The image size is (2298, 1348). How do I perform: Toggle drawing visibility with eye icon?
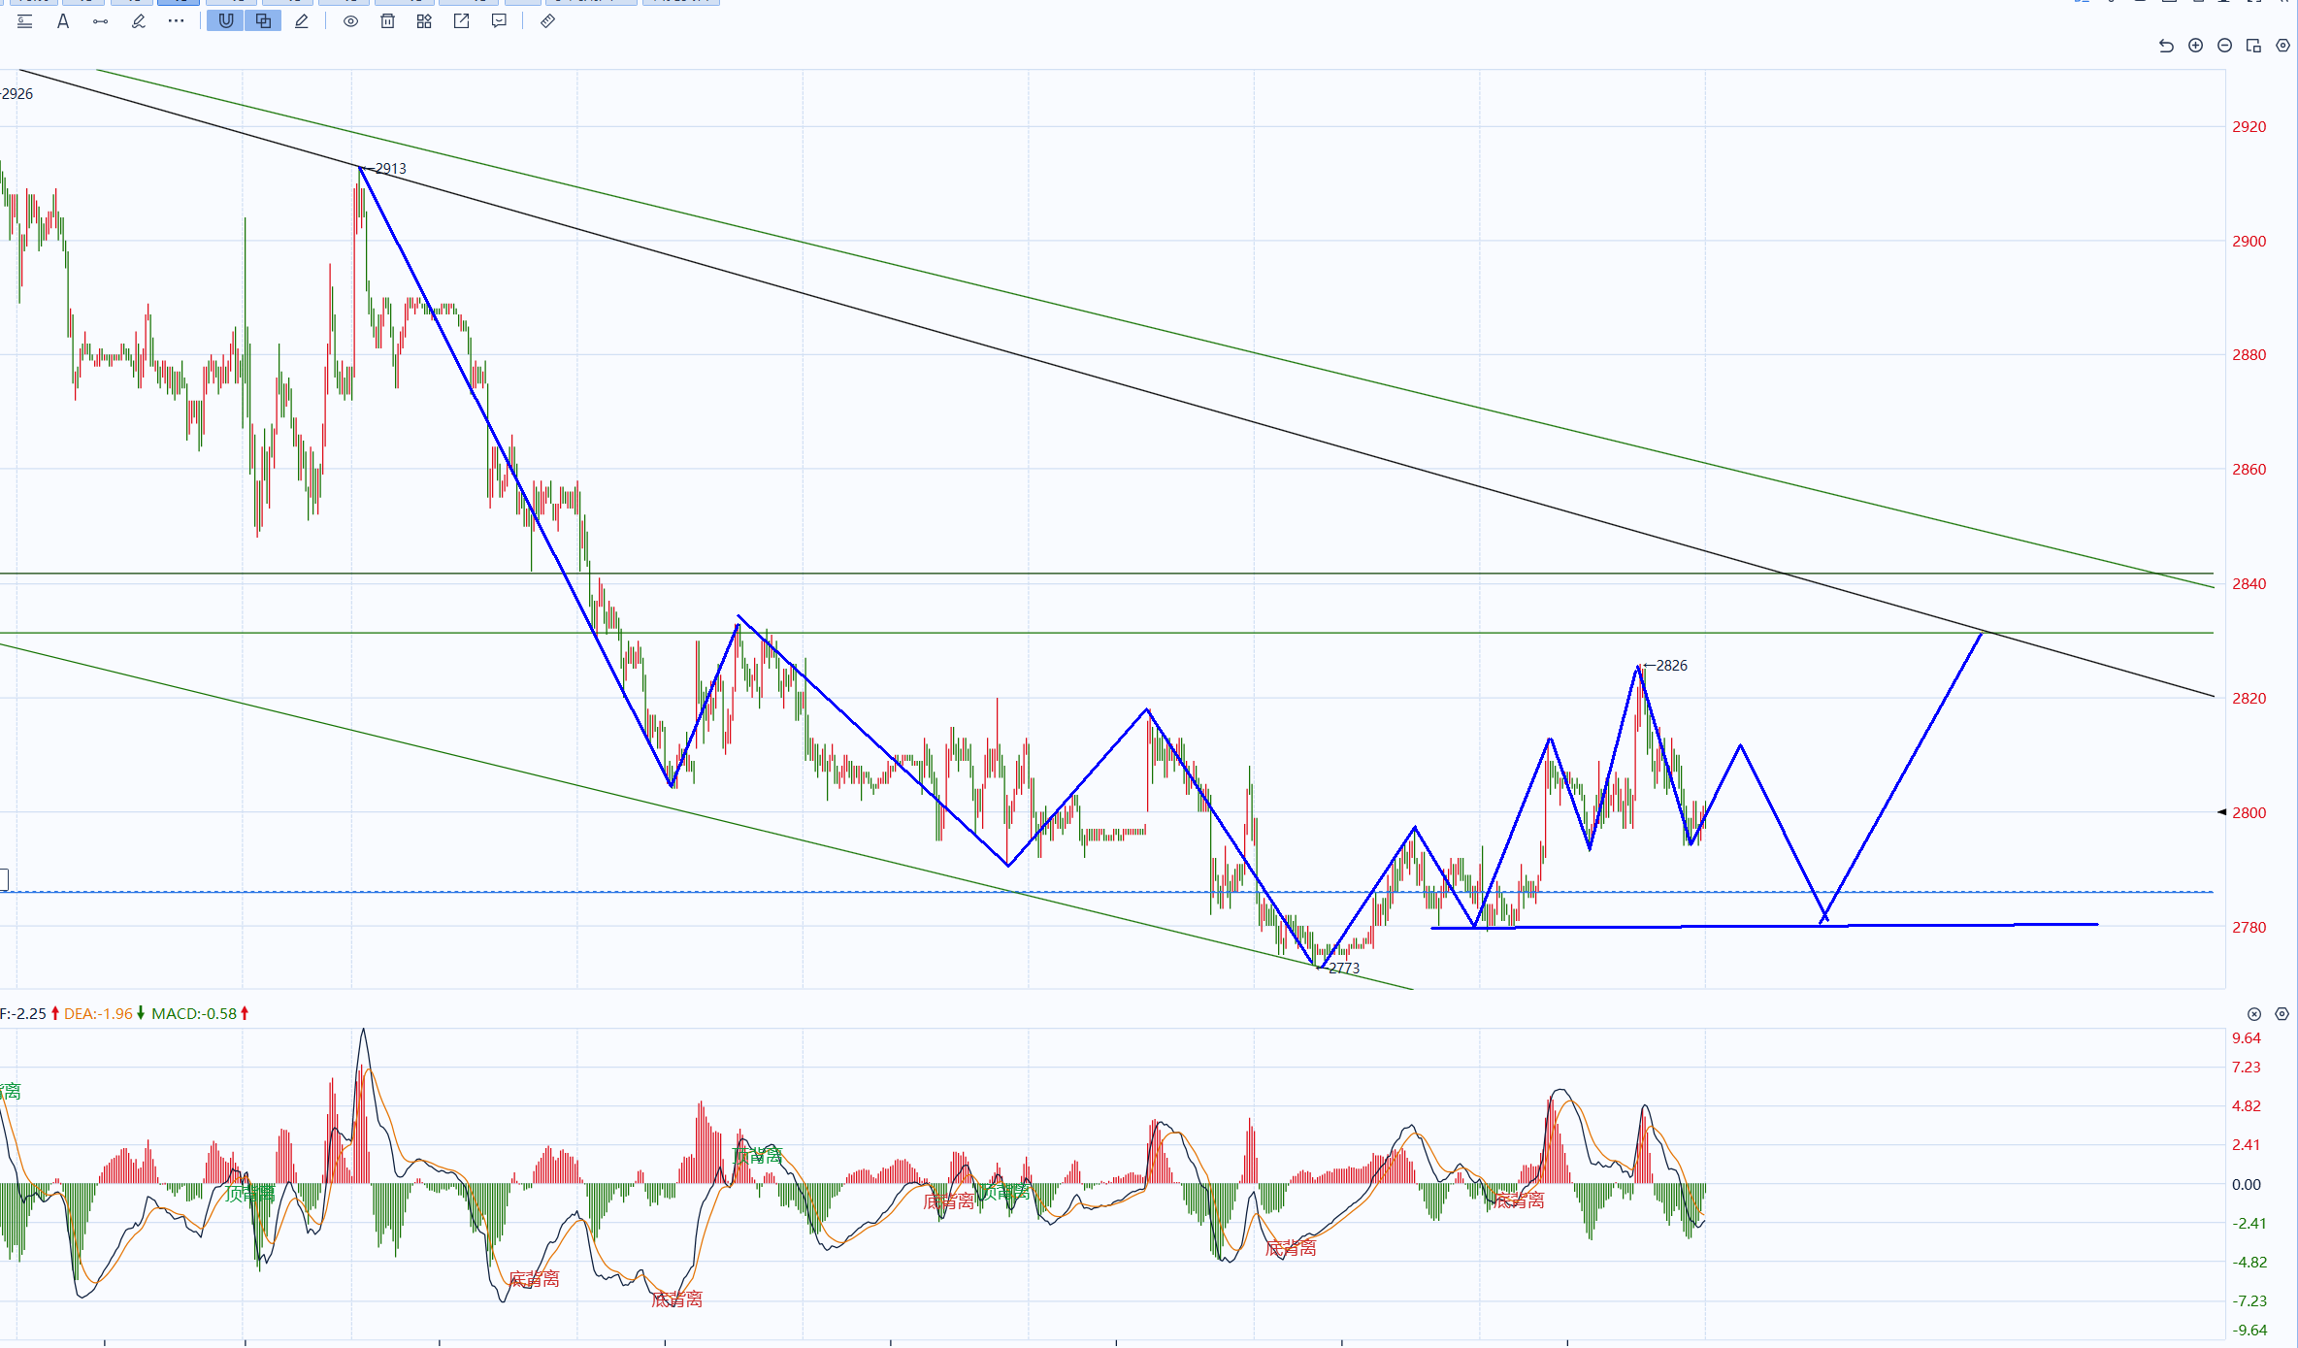click(350, 21)
